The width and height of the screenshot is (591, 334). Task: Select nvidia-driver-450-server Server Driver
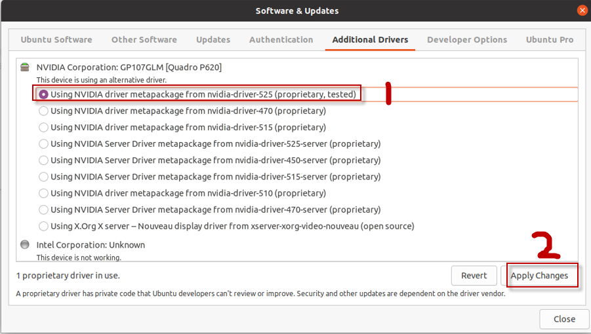[x=44, y=160]
